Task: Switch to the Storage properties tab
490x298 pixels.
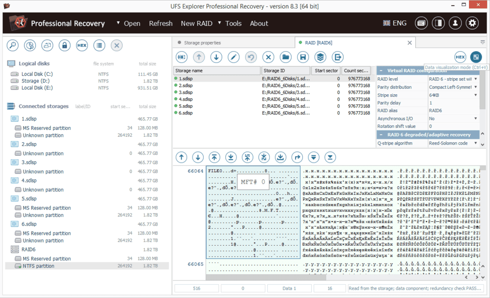Action: tap(202, 43)
